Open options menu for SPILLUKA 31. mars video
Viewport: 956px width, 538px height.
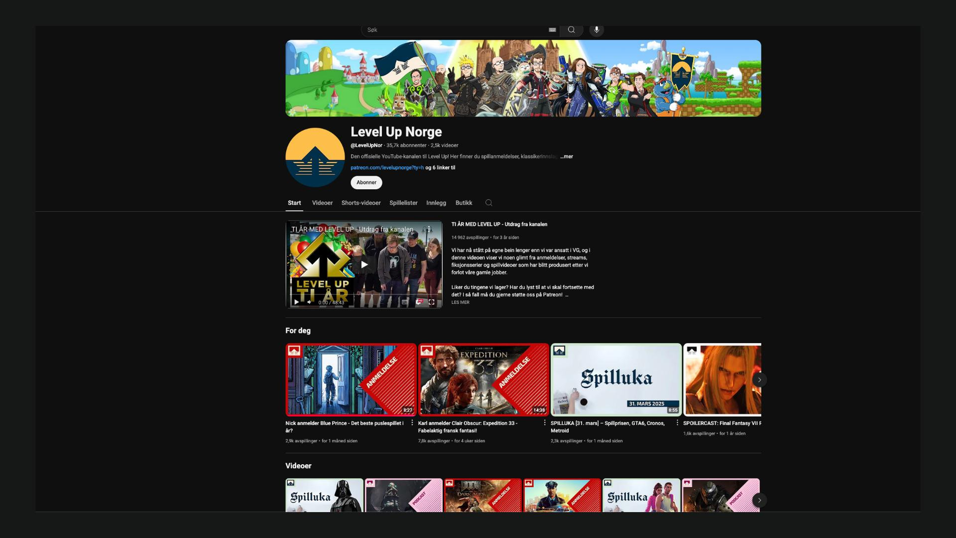click(x=677, y=423)
